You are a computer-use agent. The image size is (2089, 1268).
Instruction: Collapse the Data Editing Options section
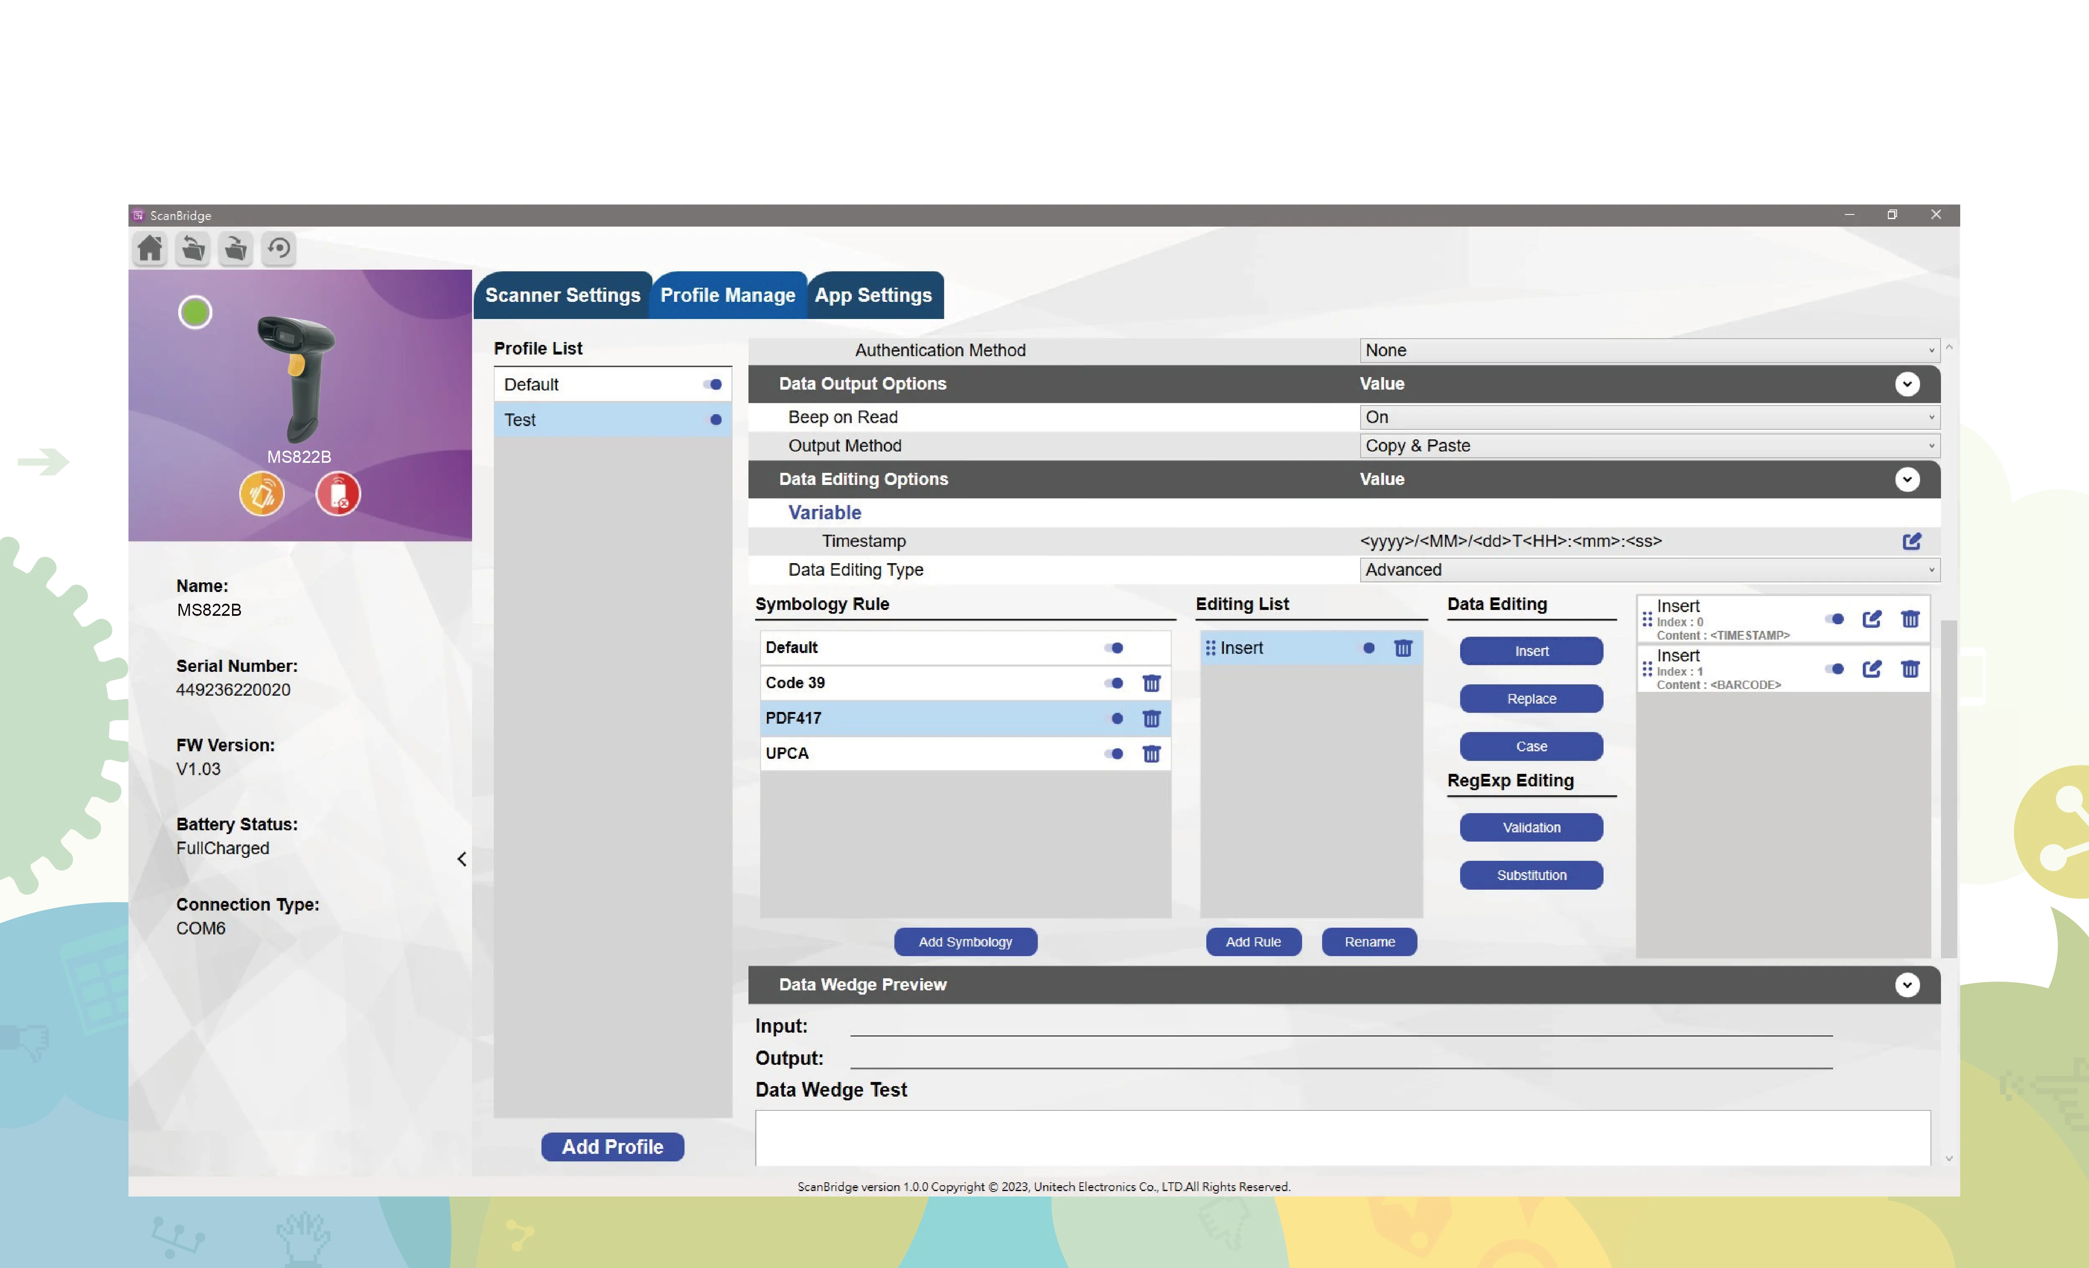coord(1907,480)
